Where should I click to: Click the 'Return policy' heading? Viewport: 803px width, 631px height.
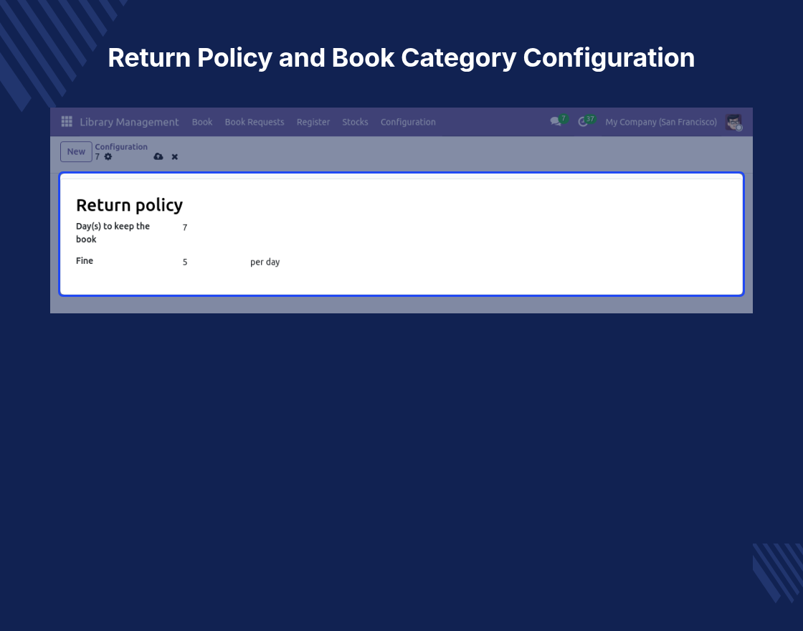[130, 205]
